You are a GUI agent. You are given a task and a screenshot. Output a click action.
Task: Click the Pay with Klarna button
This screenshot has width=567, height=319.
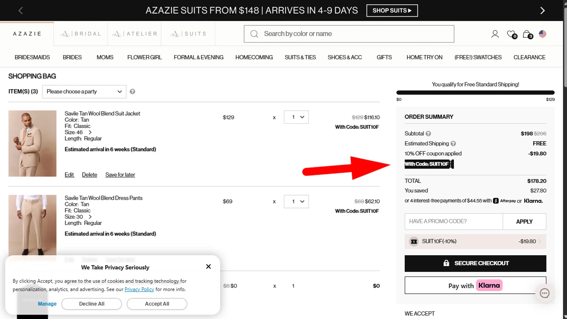[475, 285]
